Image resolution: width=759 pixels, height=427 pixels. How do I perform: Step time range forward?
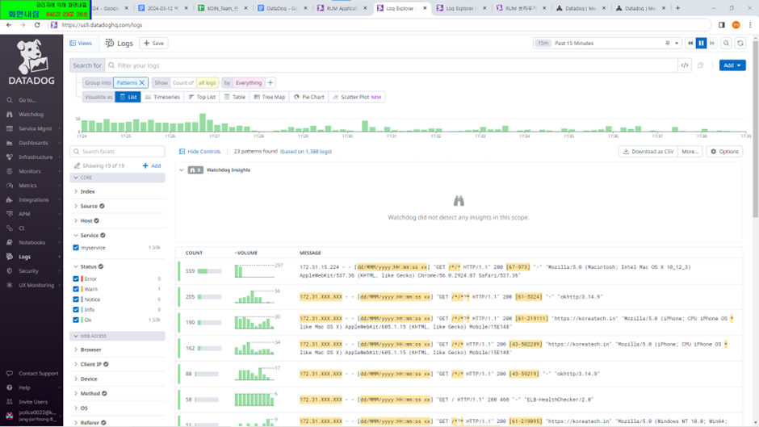pos(712,43)
